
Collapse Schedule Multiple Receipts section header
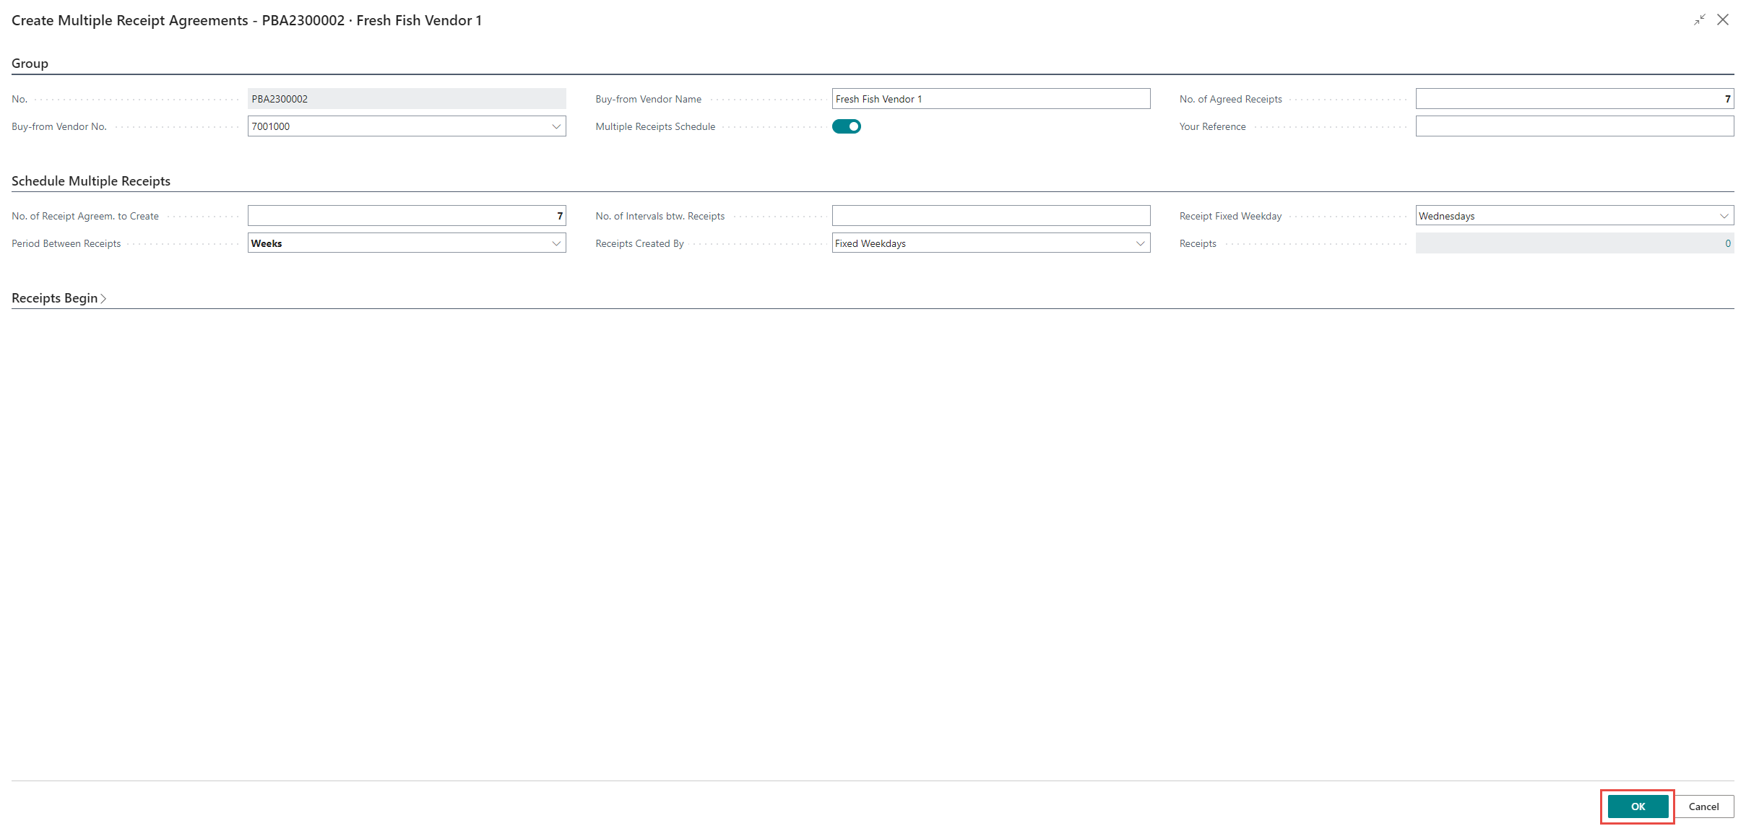pyautogui.click(x=91, y=181)
